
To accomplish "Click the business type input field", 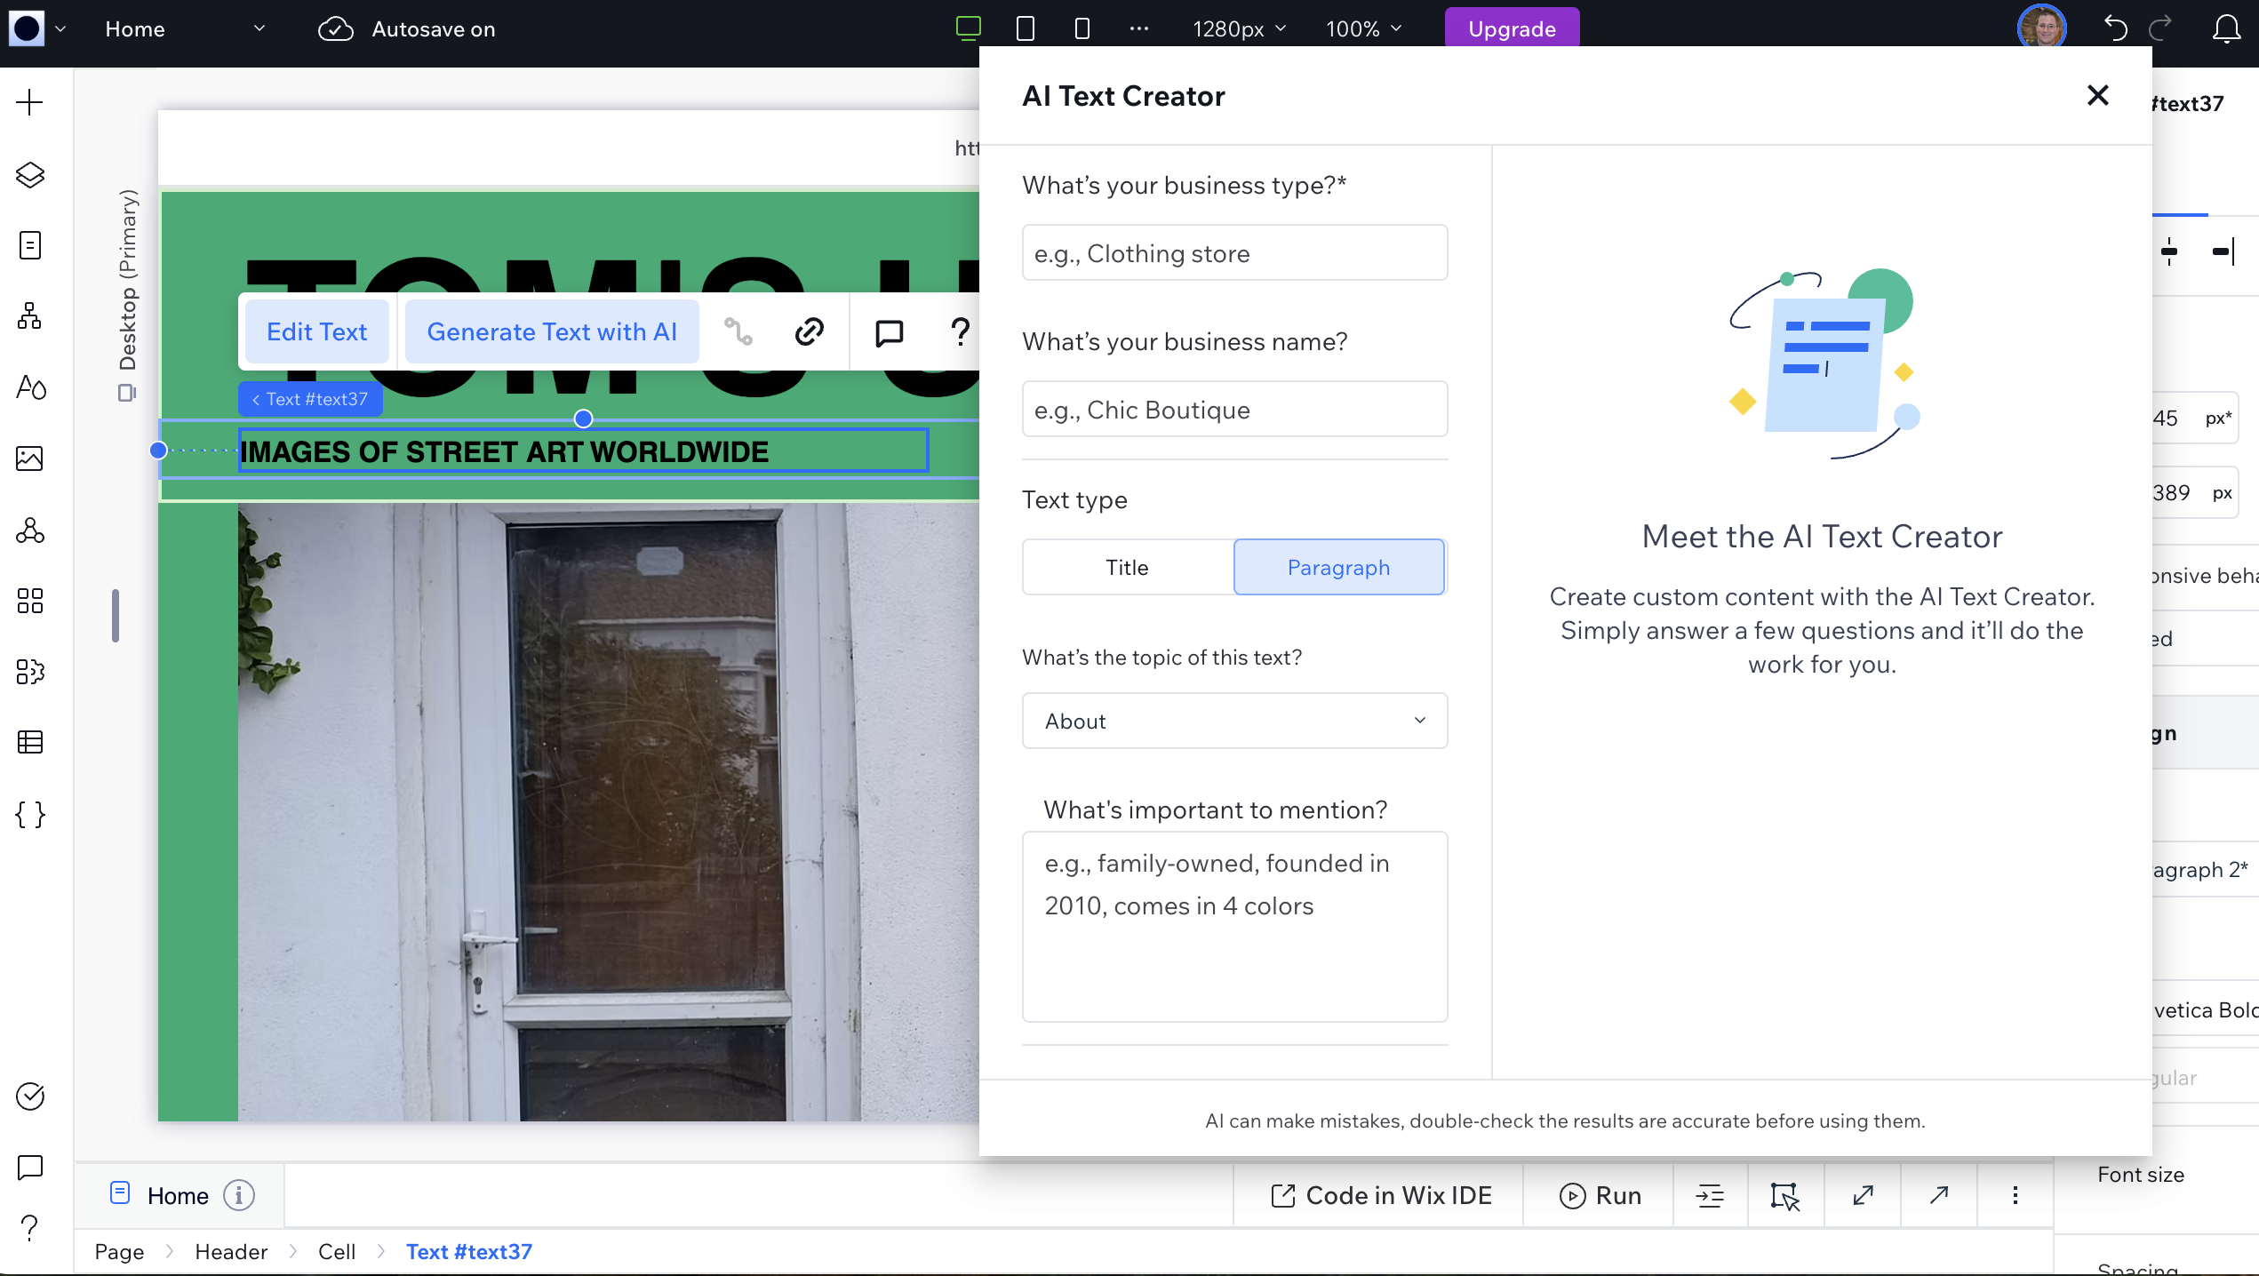I will [1234, 253].
